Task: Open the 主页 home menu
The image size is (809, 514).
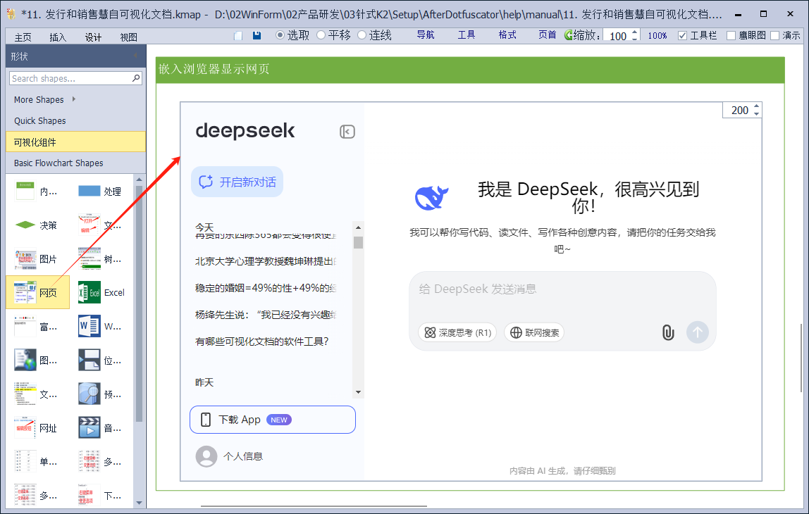Action: tap(23, 37)
